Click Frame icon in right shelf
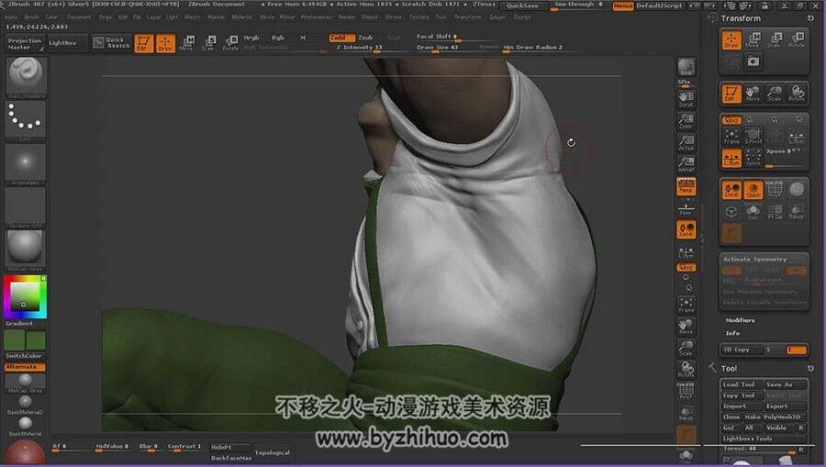This screenshot has height=467, width=826. [686, 305]
